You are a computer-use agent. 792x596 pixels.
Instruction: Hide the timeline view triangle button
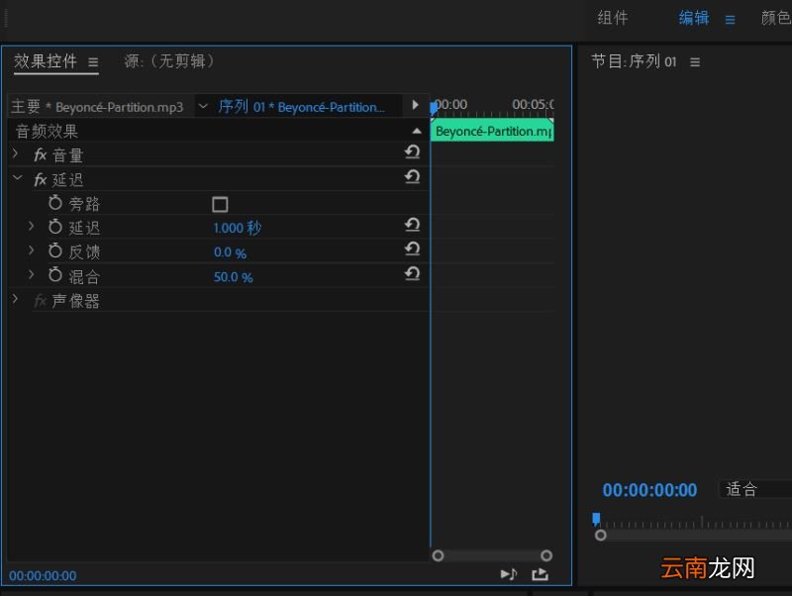click(x=415, y=105)
